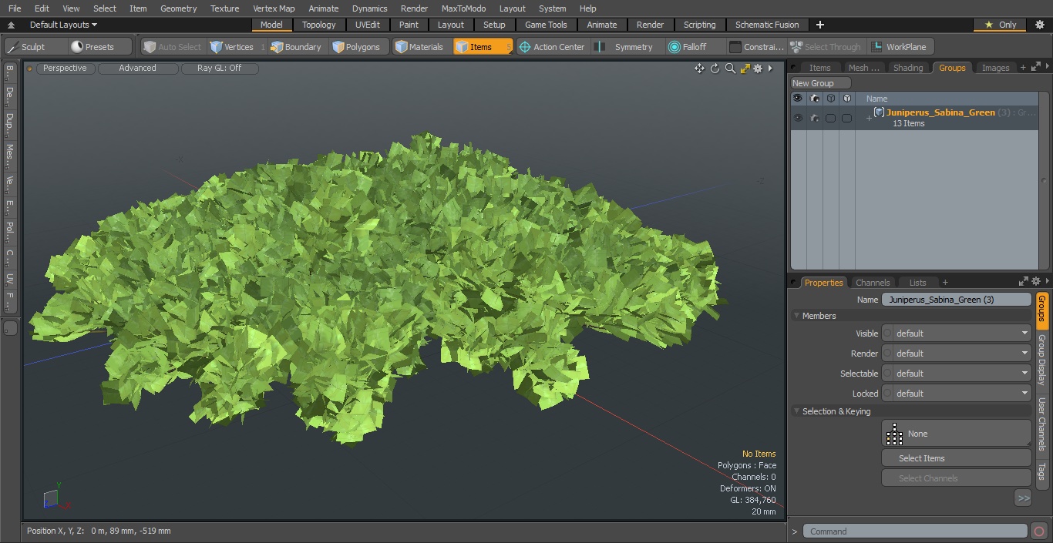Open the Default Layouts dropdown
This screenshot has width=1053, height=543.
63,25
